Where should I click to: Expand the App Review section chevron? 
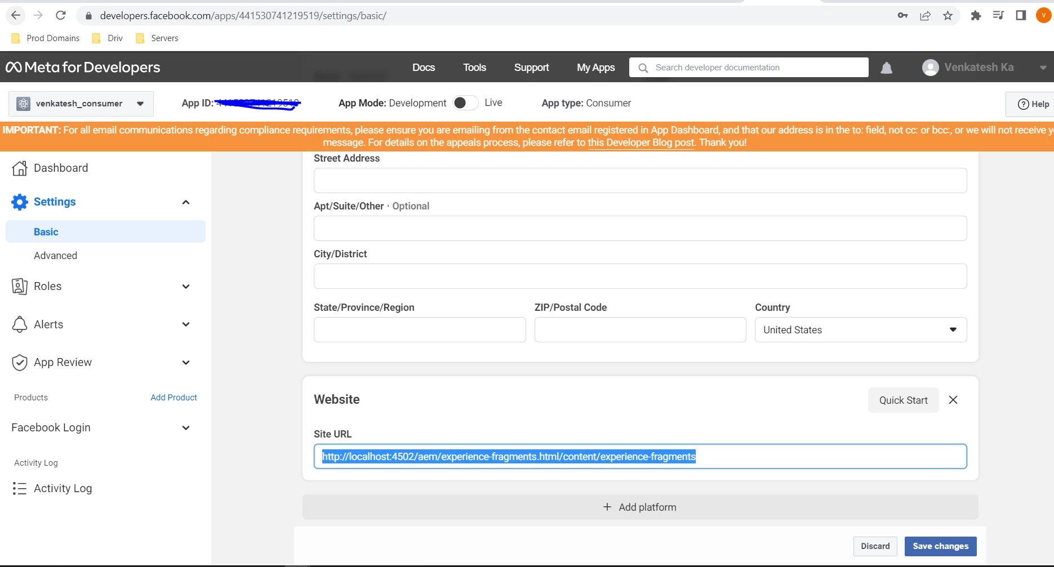pyautogui.click(x=186, y=363)
